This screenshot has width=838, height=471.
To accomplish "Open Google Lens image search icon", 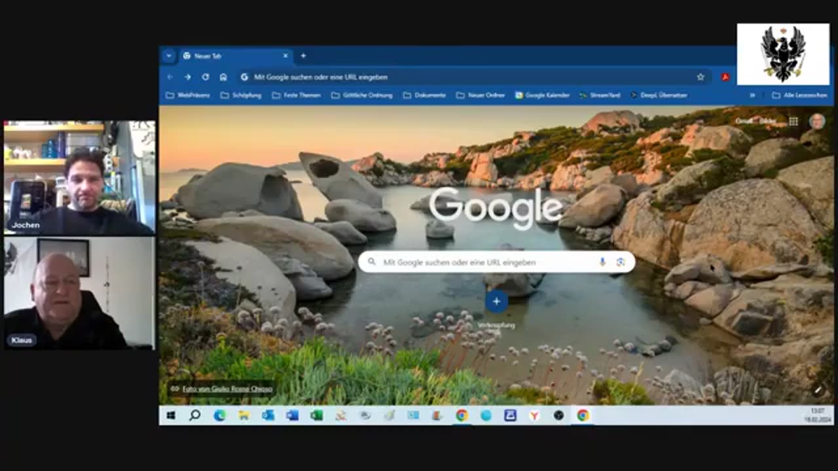I will [x=621, y=262].
